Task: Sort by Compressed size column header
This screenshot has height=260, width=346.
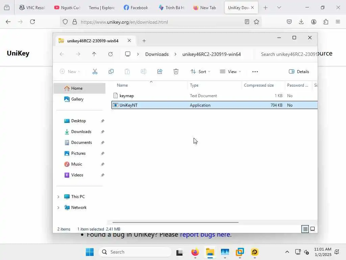Action: pos(259,85)
